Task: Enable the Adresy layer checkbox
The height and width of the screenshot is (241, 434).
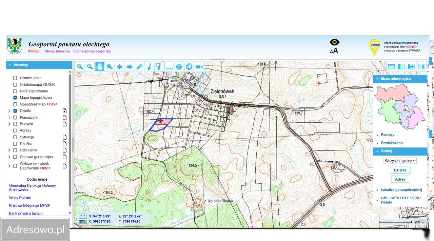Action: pos(15,130)
